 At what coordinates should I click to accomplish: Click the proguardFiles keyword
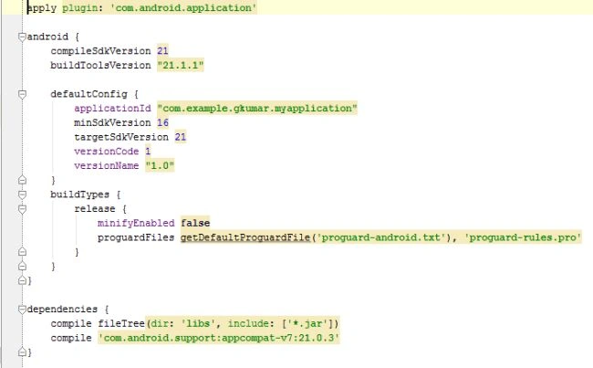click(x=136, y=237)
